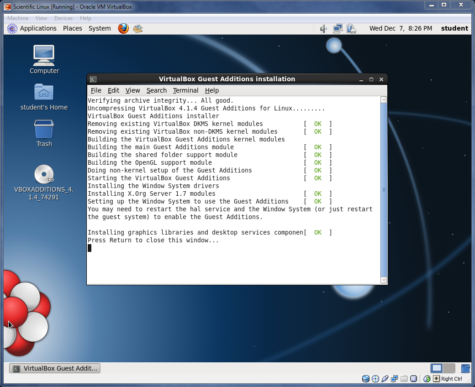
Task: Open the terminal Help menu
Action: [x=212, y=90]
